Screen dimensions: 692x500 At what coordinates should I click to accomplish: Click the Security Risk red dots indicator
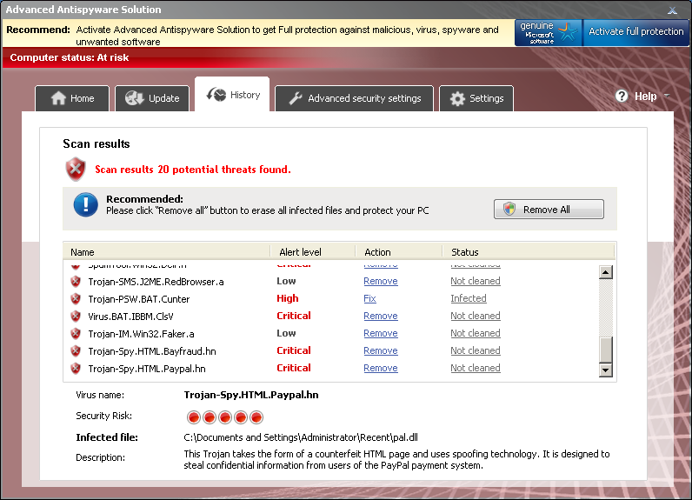[x=224, y=417]
